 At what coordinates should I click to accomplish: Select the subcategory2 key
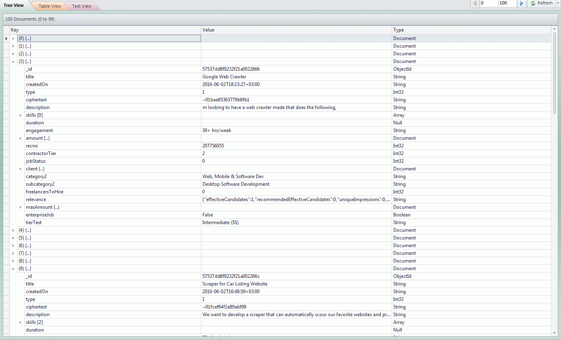point(40,184)
